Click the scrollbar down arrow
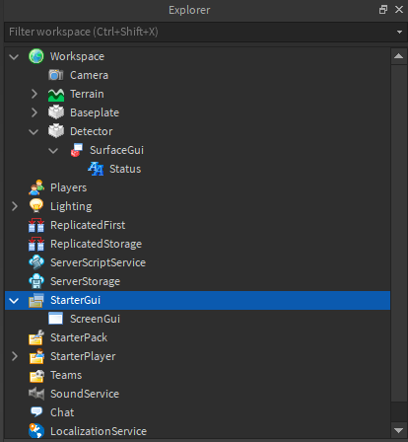The height and width of the screenshot is (442, 408). point(398,430)
